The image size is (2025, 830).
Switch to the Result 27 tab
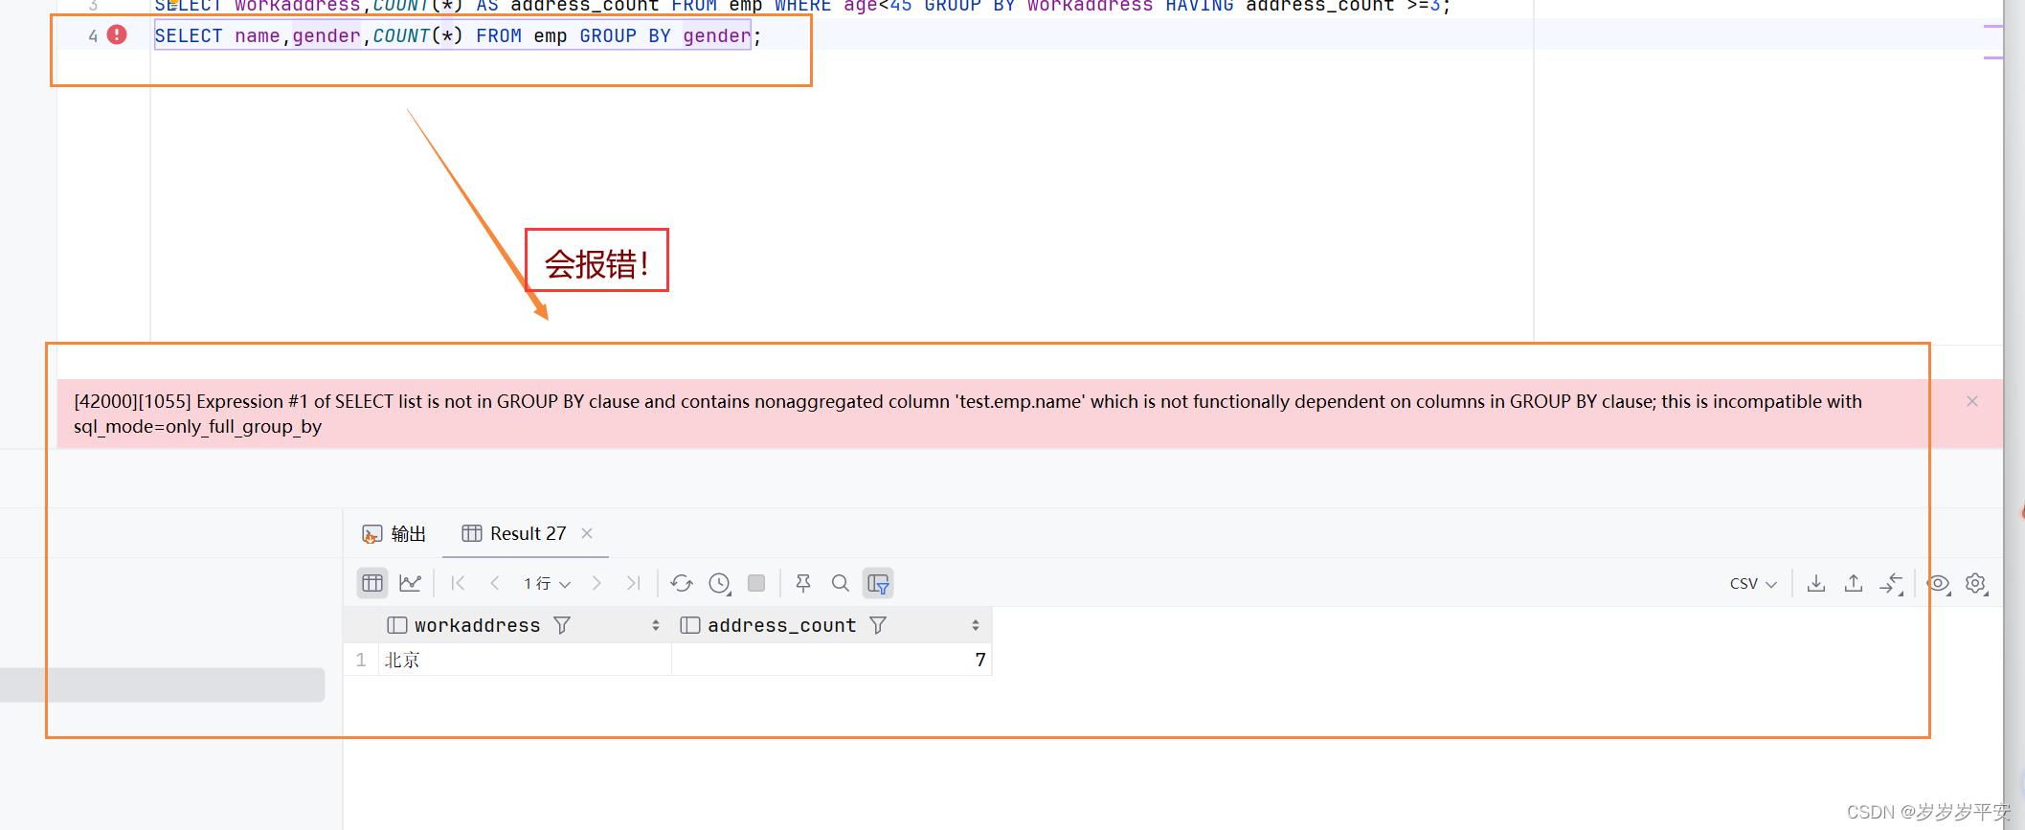pos(514,533)
